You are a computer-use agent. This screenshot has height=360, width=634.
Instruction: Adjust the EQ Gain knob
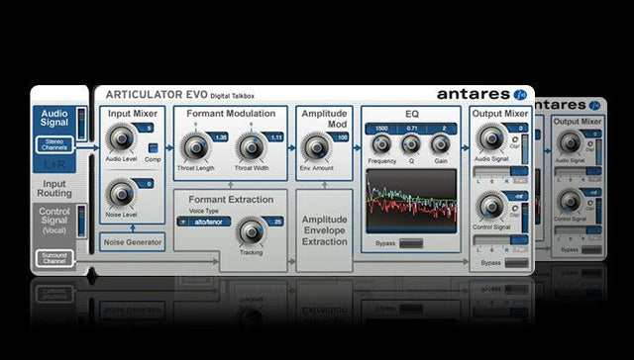tap(440, 144)
